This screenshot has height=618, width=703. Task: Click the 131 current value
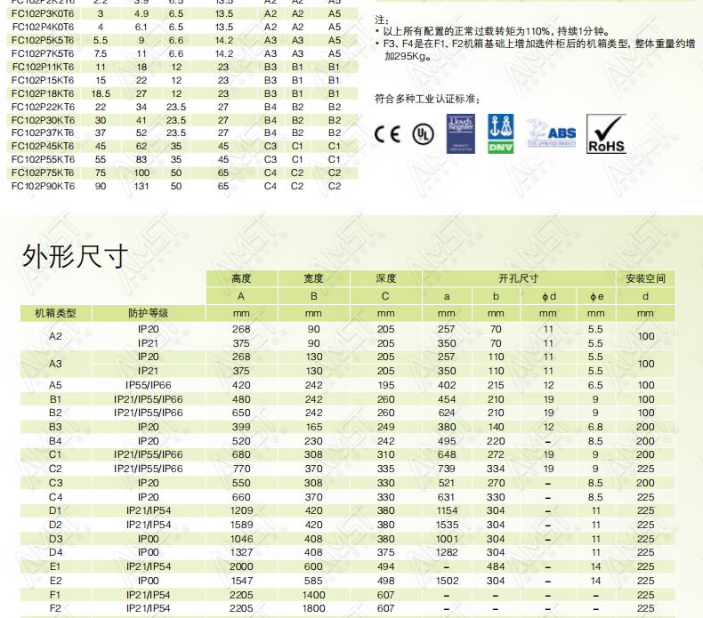[141, 187]
